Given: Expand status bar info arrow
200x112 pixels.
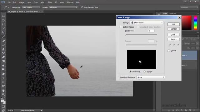Looking at the screenshot, I should click(42, 110).
